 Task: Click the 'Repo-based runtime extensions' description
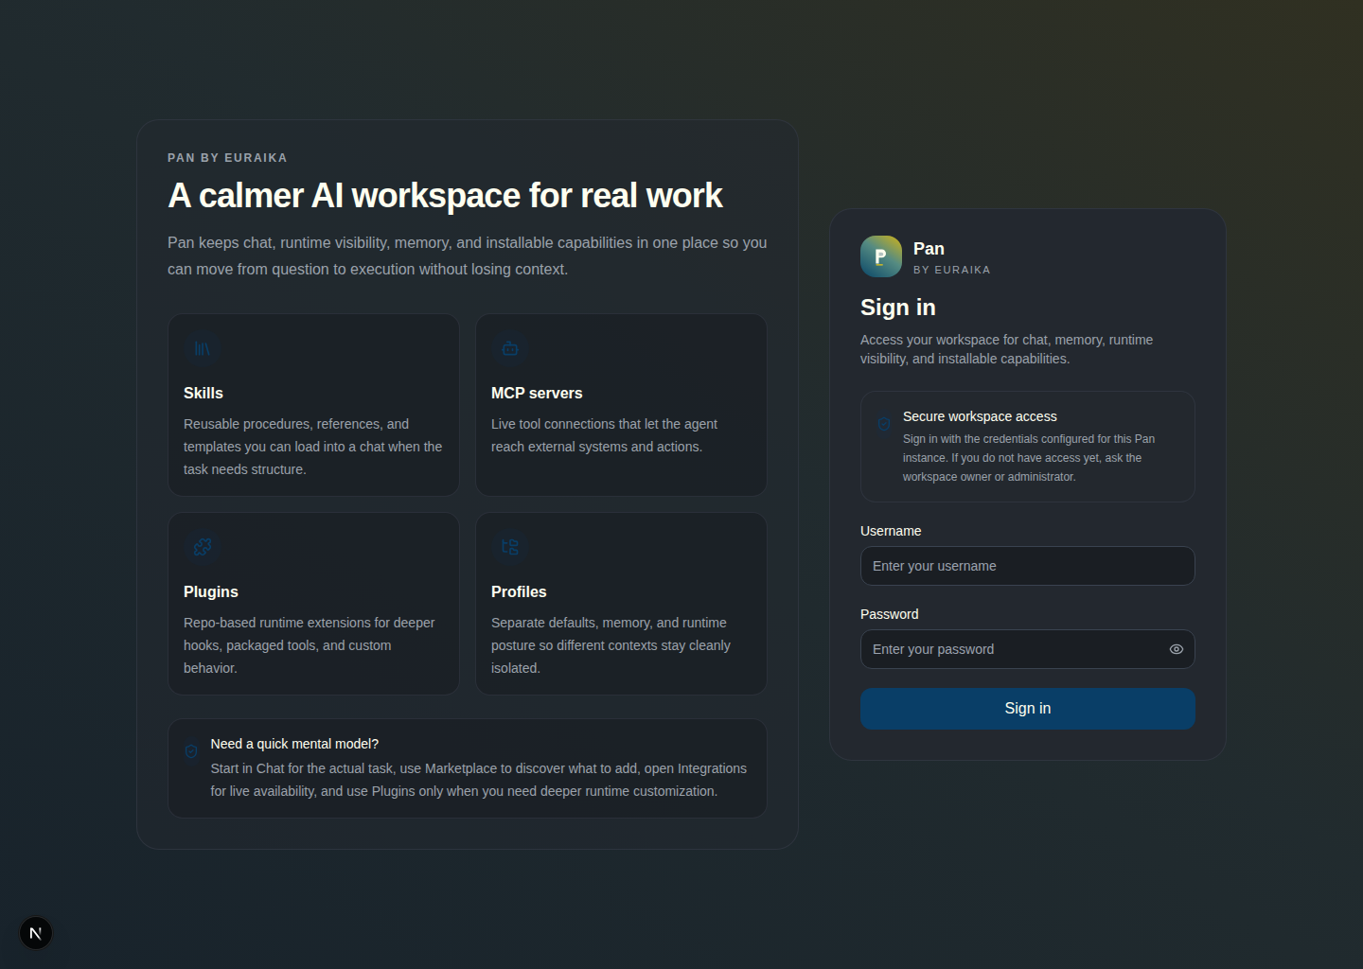click(x=310, y=645)
